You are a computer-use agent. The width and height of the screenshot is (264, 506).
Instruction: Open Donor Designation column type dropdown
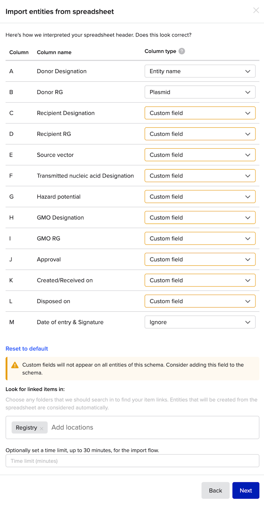click(x=200, y=71)
